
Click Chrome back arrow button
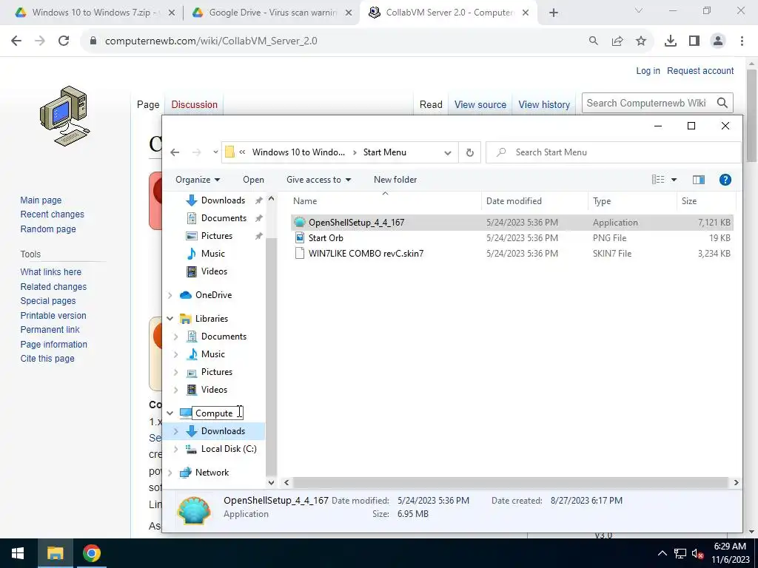[x=16, y=41]
